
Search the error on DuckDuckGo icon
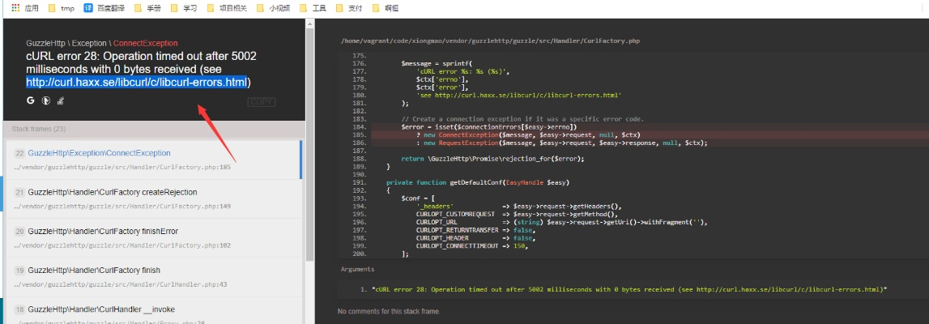[46, 101]
